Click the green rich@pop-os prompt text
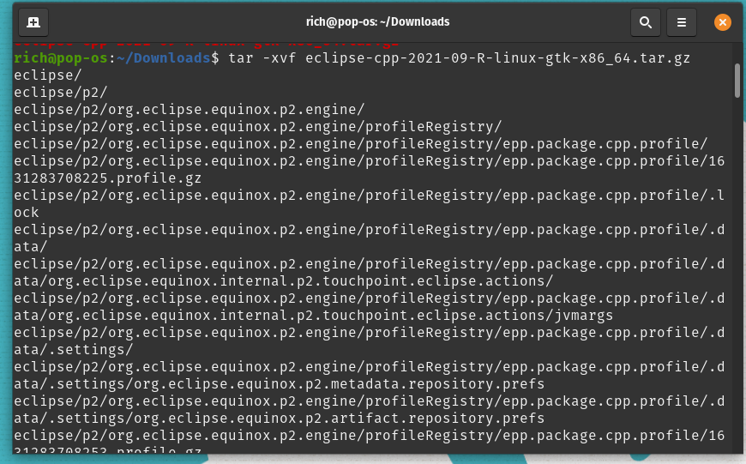Viewport: 746px width, 464px height. click(60, 58)
